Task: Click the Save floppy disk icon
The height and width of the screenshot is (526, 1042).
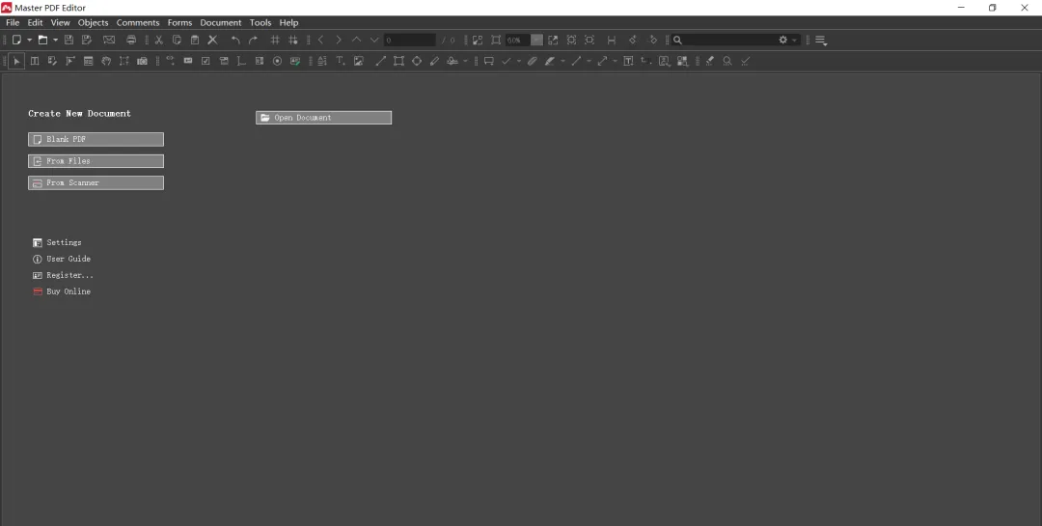Action: [x=69, y=40]
